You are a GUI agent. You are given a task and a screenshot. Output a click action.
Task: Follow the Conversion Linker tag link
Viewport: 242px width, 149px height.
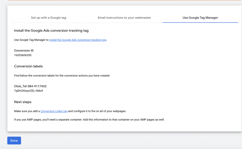(54, 111)
